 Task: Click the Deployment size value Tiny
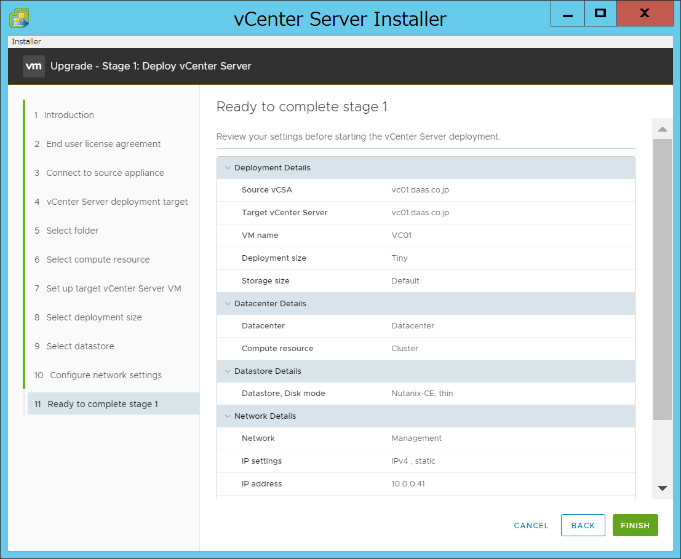click(x=400, y=258)
